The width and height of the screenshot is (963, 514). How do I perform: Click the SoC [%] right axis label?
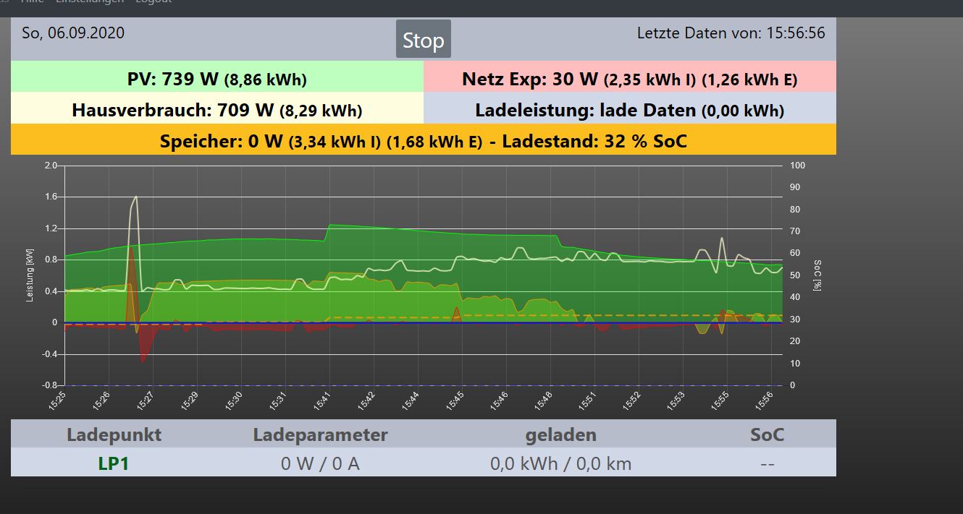tap(817, 275)
